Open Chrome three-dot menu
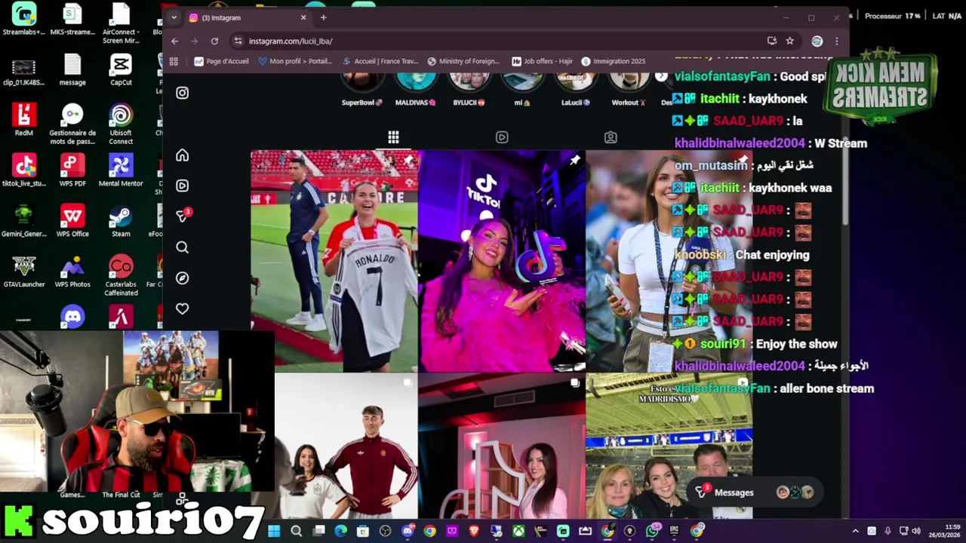The image size is (966, 543). [x=836, y=41]
